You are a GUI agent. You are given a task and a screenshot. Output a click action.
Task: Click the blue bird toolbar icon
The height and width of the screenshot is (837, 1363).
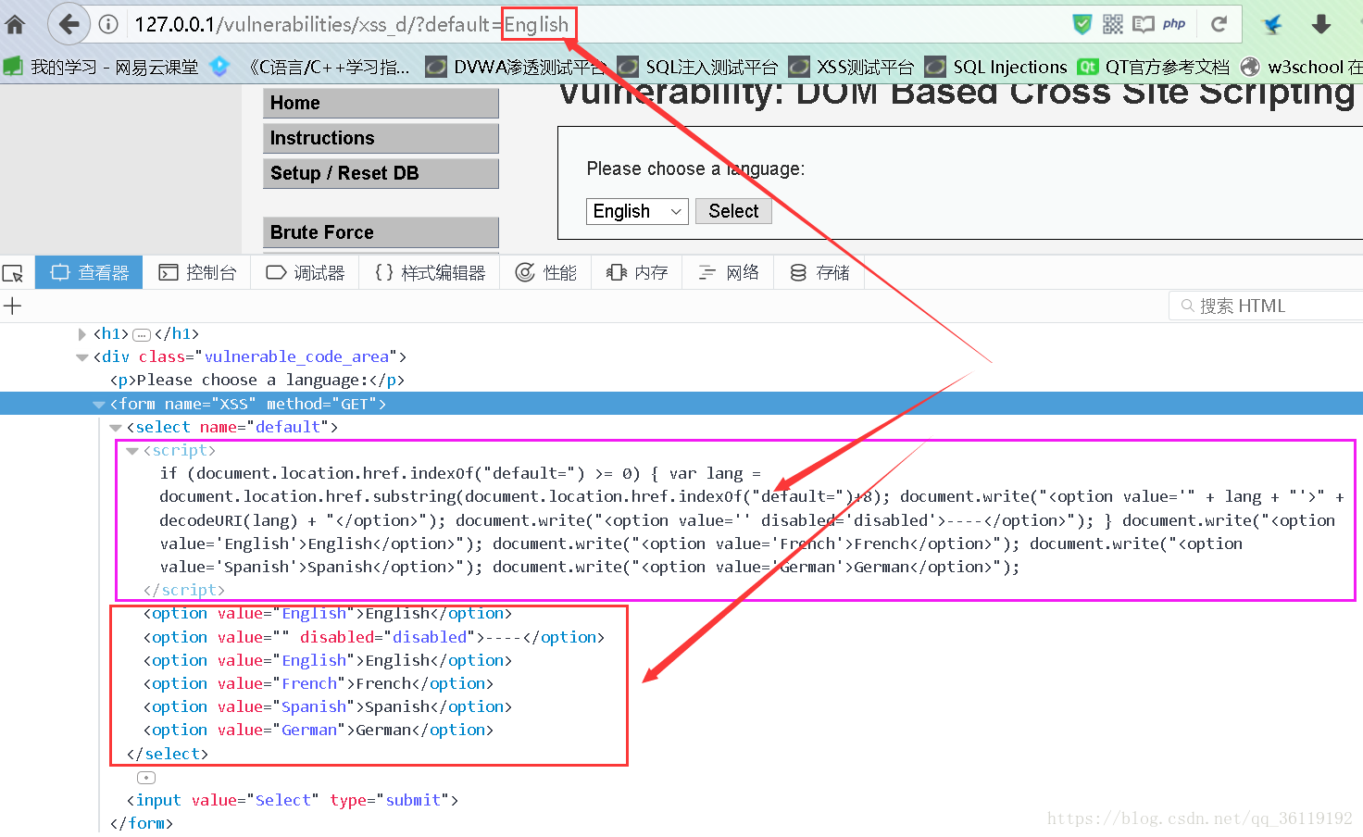point(1273,24)
